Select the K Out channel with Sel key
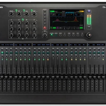This screenshot has width=106, height=106. click(x=2, y=53)
